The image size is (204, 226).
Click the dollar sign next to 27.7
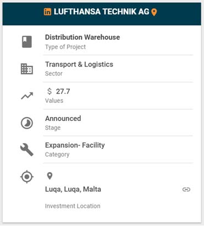point(49,91)
